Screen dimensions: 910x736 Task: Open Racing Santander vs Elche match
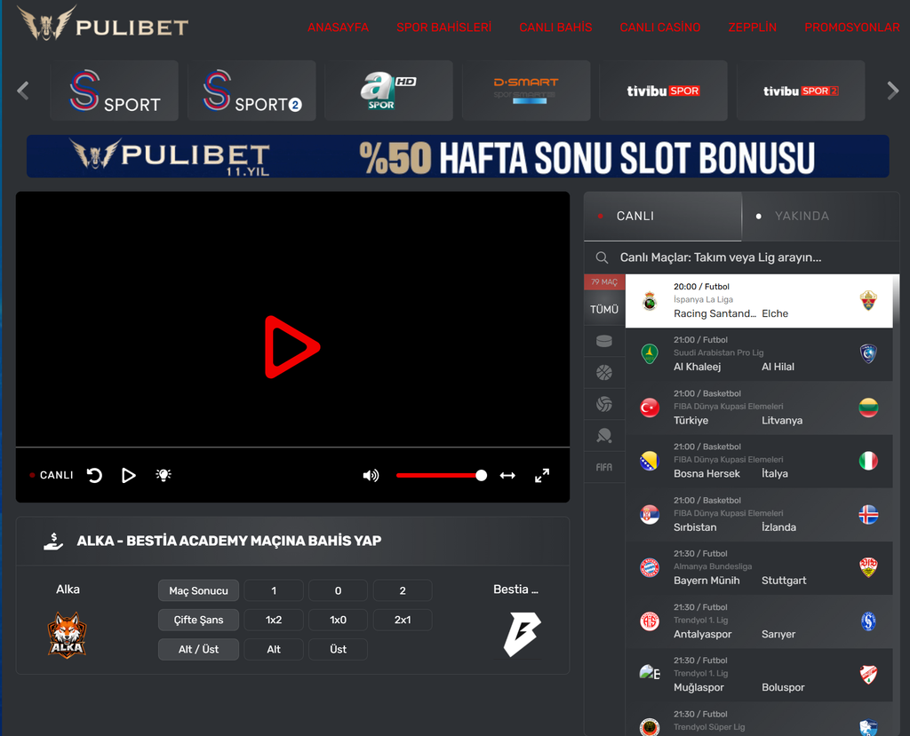click(x=759, y=301)
